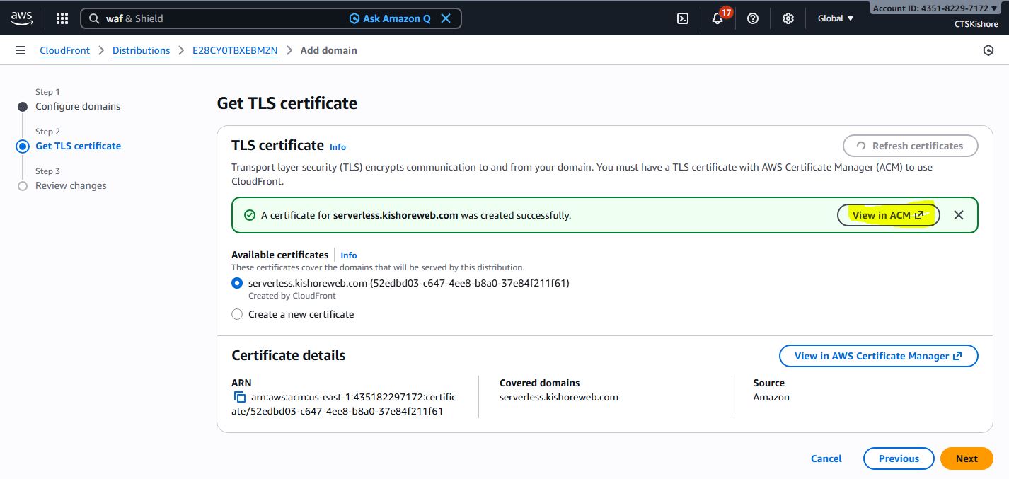Clear the search box text
This screenshot has width=1009, height=479.
pos(446,18)
